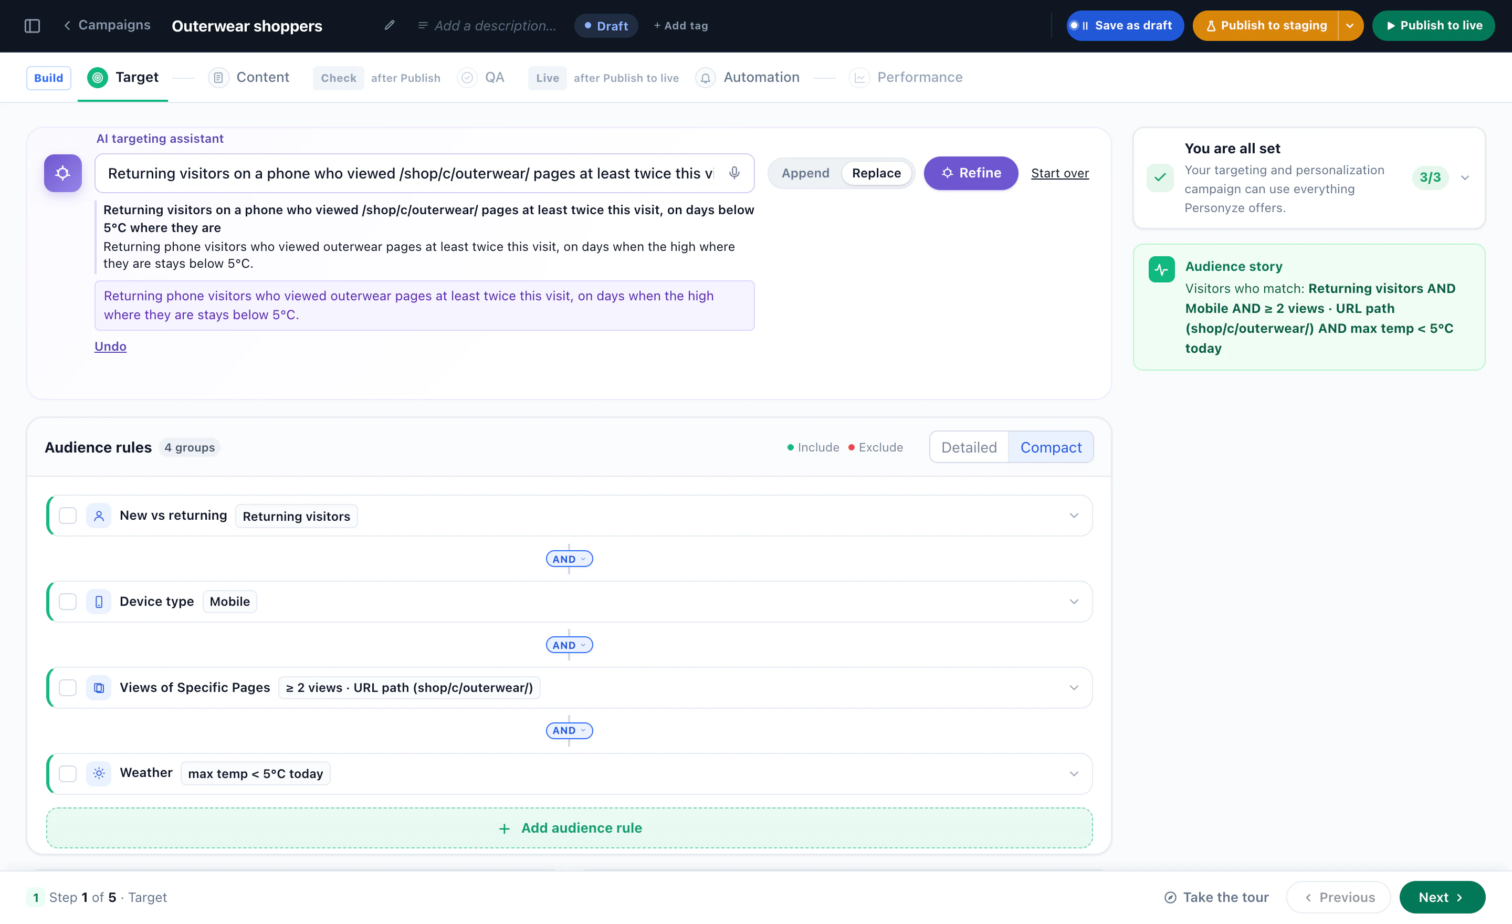Click the microphone voice input icon
1512x924 pixels.
[734, 173]
